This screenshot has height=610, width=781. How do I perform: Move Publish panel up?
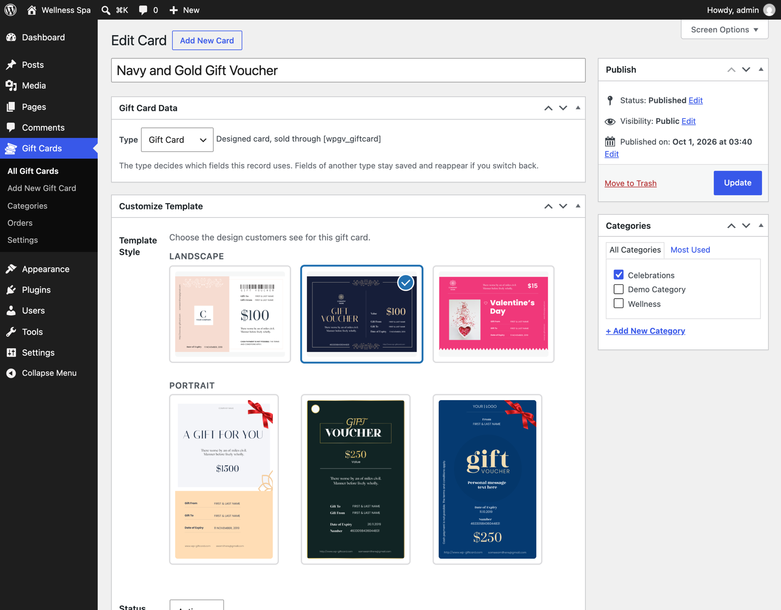pyautogui.click(x=731, y=69)
